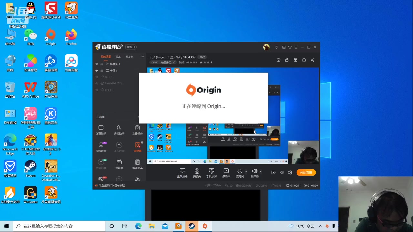Image resolution: width=413 pixels, height=232 pixels.
Task: Open Edge from the taskbar
Action: tap(138, 226)
